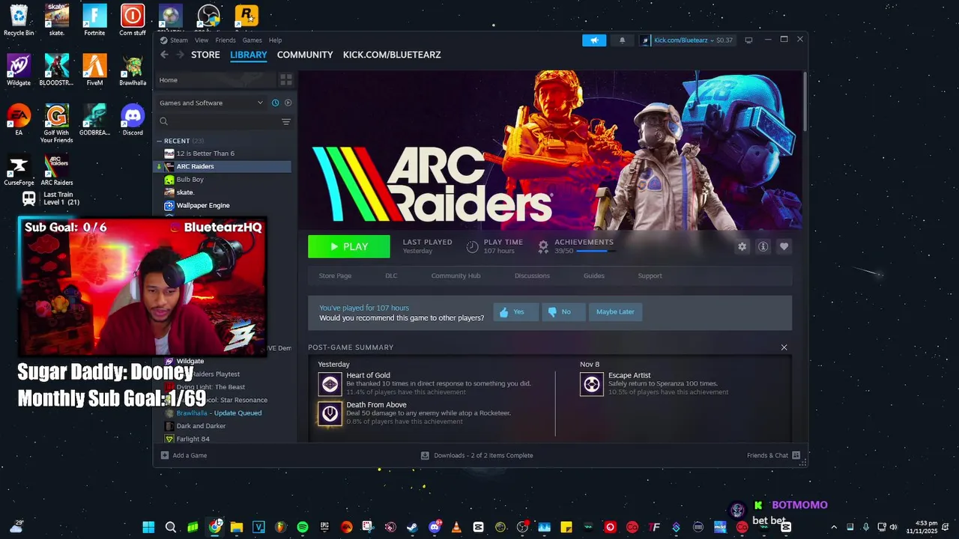Open Wildgate desktop shortcut
The image size is (959, 539).
pos(19,70)
